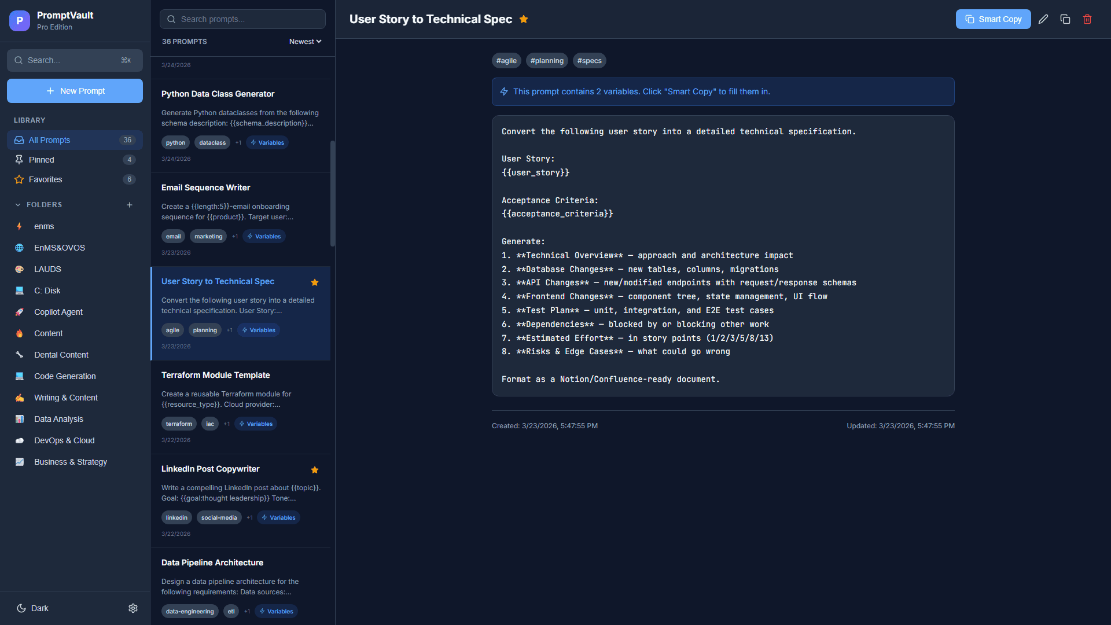
Task: Duplicate the prompt using the copy icon
Action: coord(1065,19)
